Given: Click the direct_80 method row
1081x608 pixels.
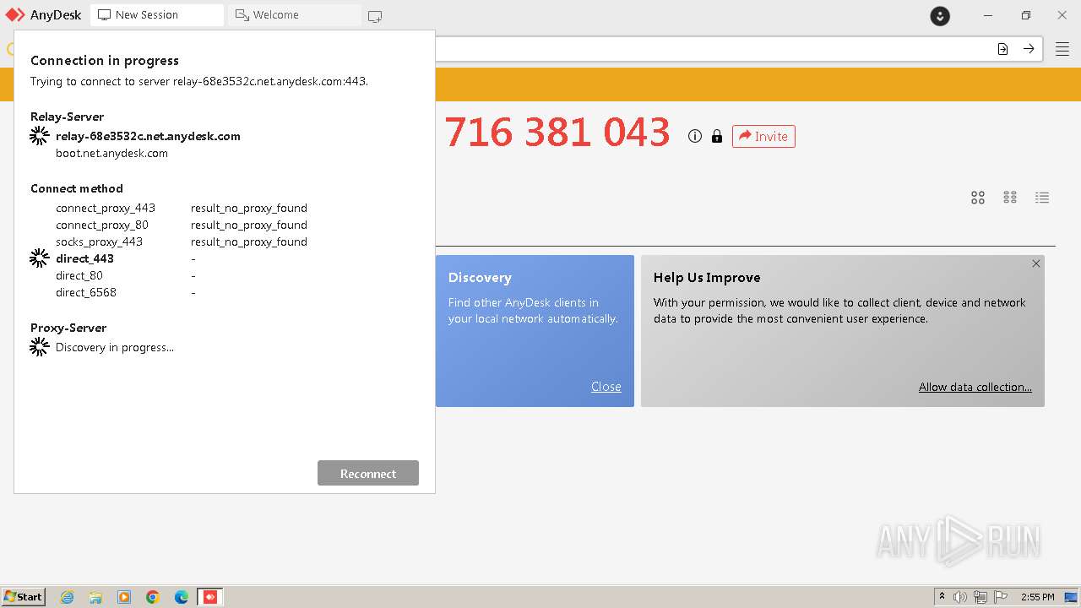Looking at the screenshot, I should click(x=126, y=275).
